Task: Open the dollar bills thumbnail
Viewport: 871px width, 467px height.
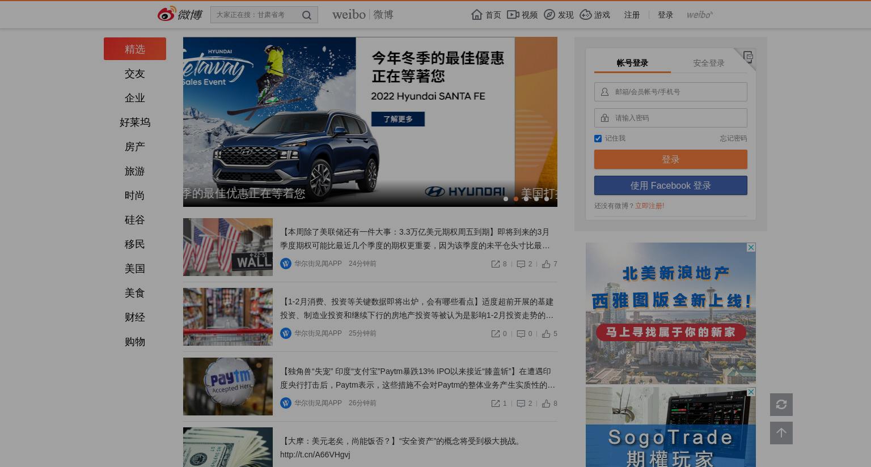Action: (228, 447)
